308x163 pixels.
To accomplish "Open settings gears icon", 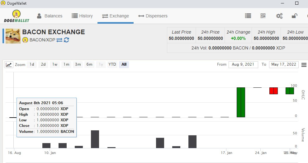I will [x=279, y=16].
